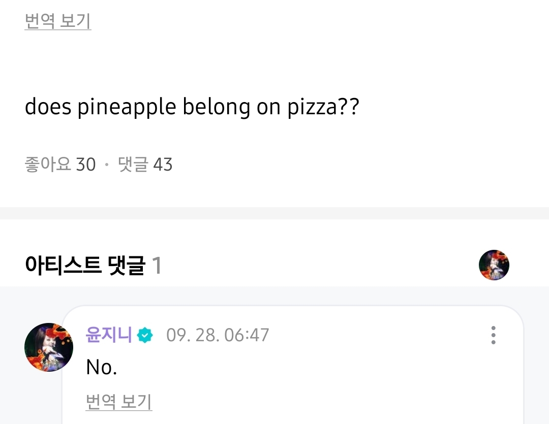Image resolution: width=549 pixels, height=424 pixels.
Task: Open the three-dot menu on 윤지니's comment
Action: 493,336
